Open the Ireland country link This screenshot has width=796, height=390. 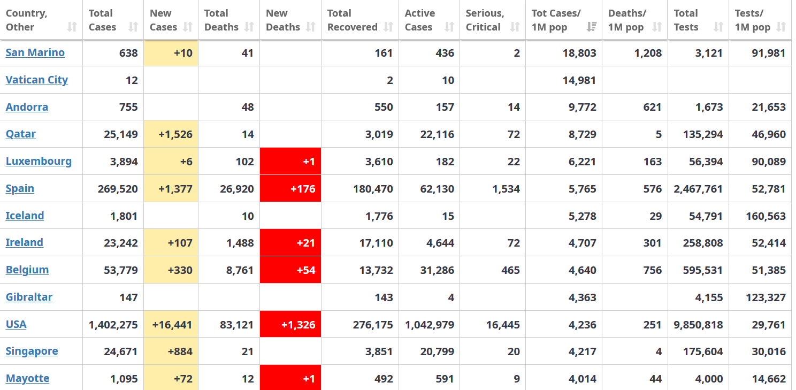click(25, 242)
